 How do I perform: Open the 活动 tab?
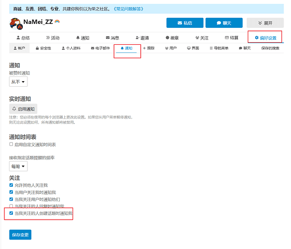(53, 38)
